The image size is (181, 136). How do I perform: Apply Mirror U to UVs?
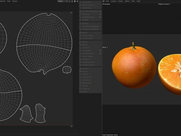[x=90, y=42]
